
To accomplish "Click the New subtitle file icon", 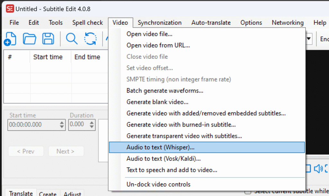I will point(10,39).
